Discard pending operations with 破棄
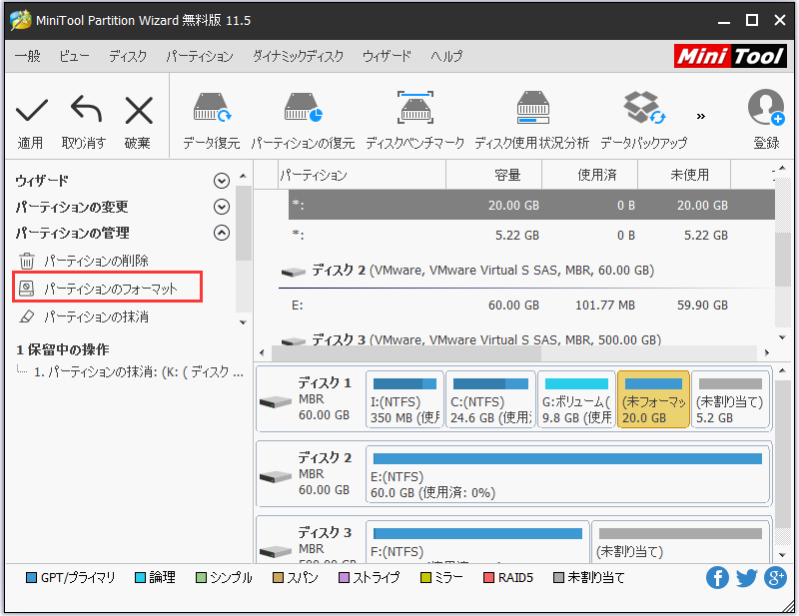 pyautogui.click(x=138, y=122)
